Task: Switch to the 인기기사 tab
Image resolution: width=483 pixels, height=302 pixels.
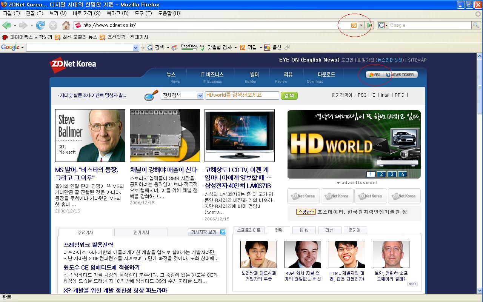Action: (141, 233)
